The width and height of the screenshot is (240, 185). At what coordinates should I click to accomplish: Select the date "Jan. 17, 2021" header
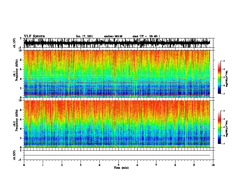(85, 36)
